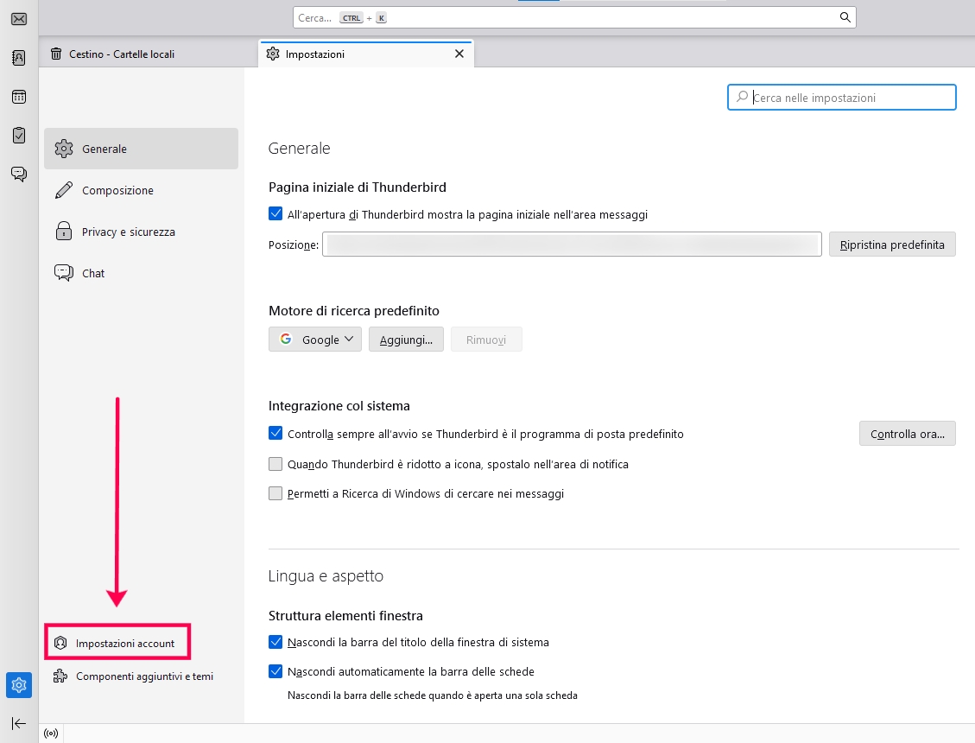Open the Chat settings category

point(141,273)
